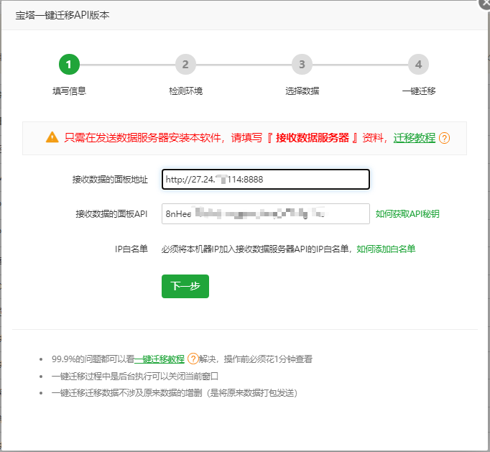
Task: Click the note 一键迁移过程中是后台执行可以关闭当前窗口
Action: pos(134,376)
